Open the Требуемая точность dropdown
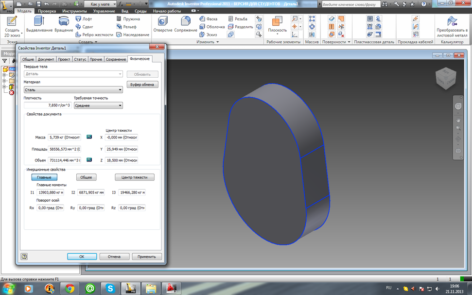The width and height of the screenshot is (472, 295). (x=98, y=105)
